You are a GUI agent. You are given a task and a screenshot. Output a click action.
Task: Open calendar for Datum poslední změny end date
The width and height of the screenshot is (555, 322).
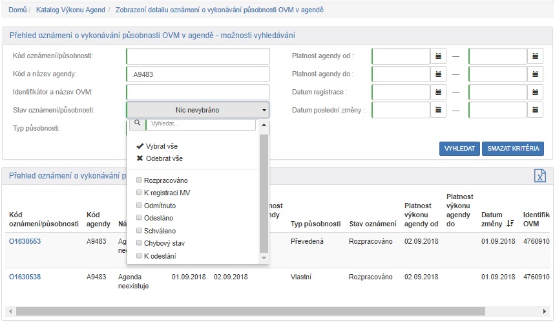535,111
